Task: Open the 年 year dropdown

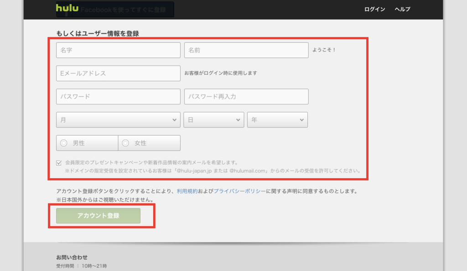Action: 278,120
